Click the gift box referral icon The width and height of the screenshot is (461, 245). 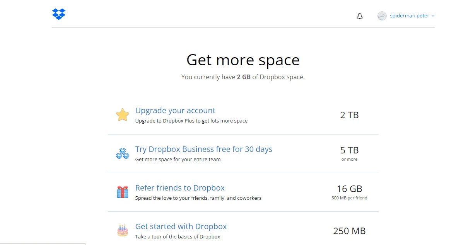pos(123,192)
